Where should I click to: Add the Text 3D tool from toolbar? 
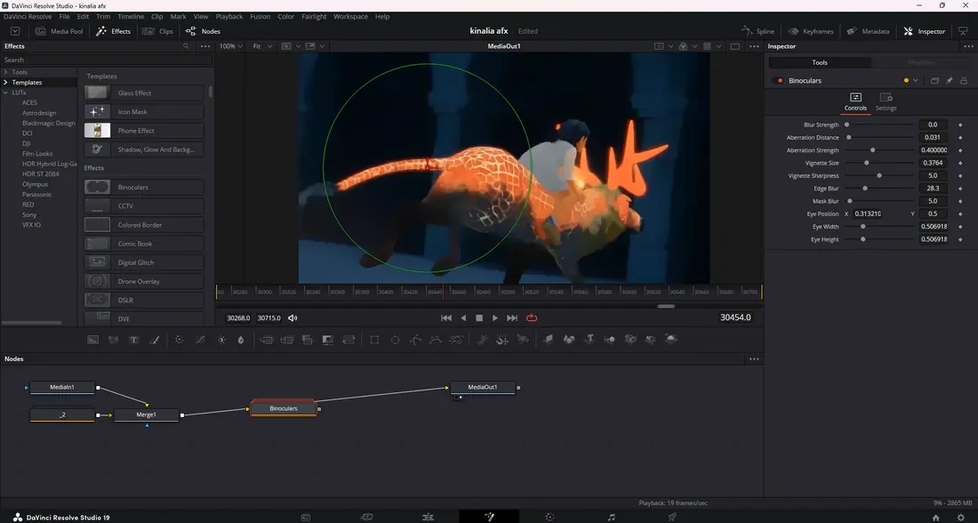(589, 339)
